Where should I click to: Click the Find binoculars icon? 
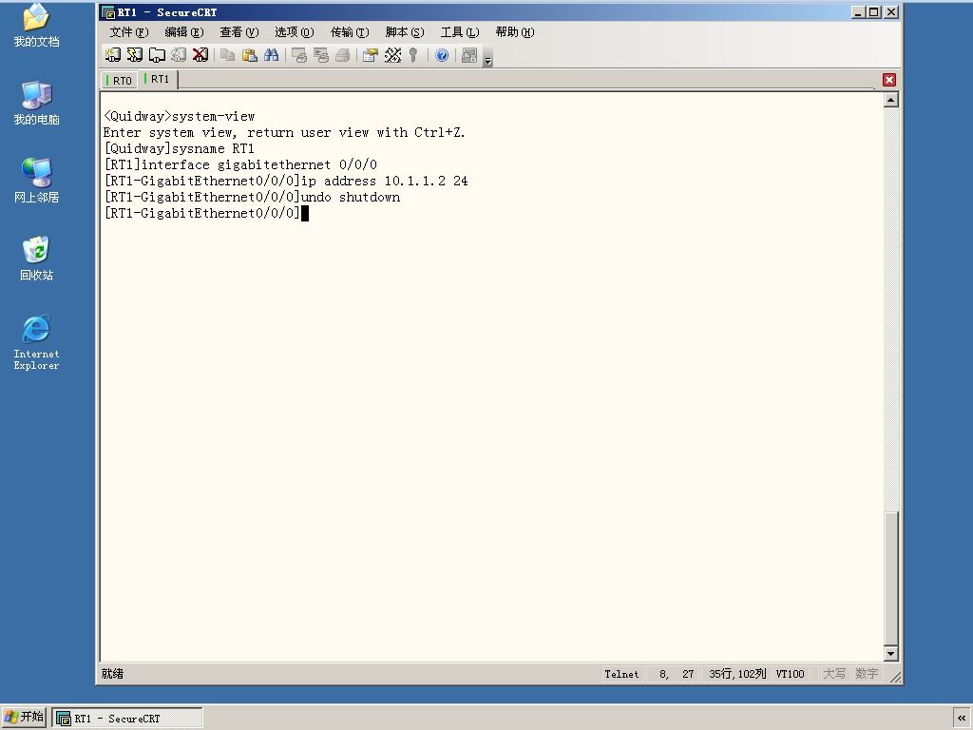pos(271,55)
